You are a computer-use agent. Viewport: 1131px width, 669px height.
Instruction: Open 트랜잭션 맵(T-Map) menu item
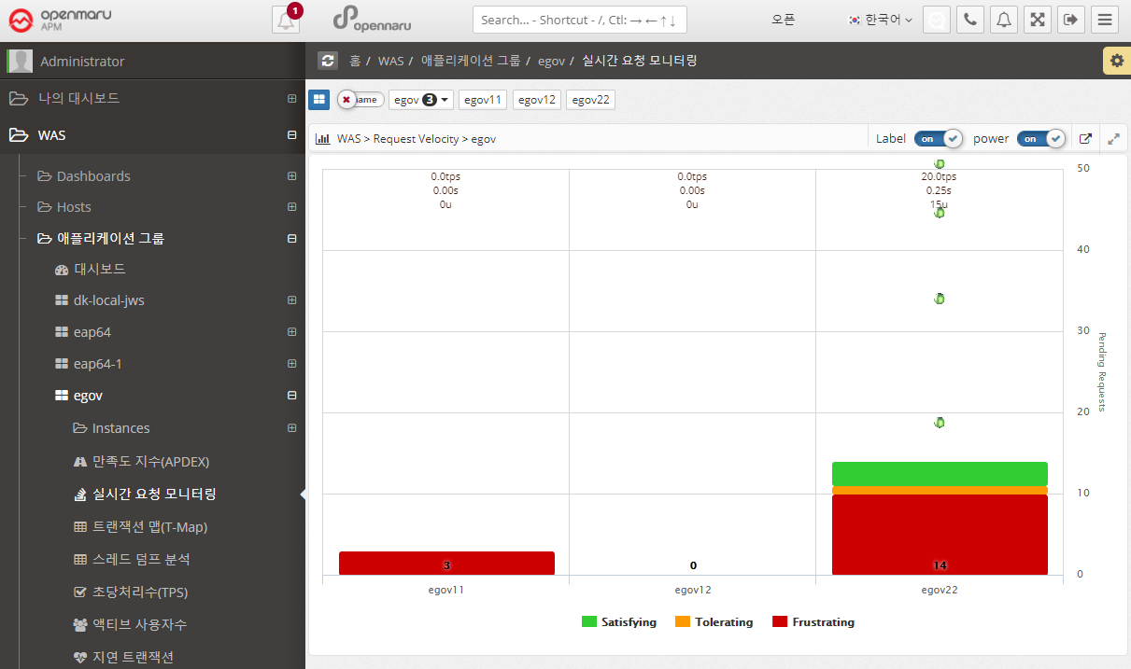(x=149, y=527)
